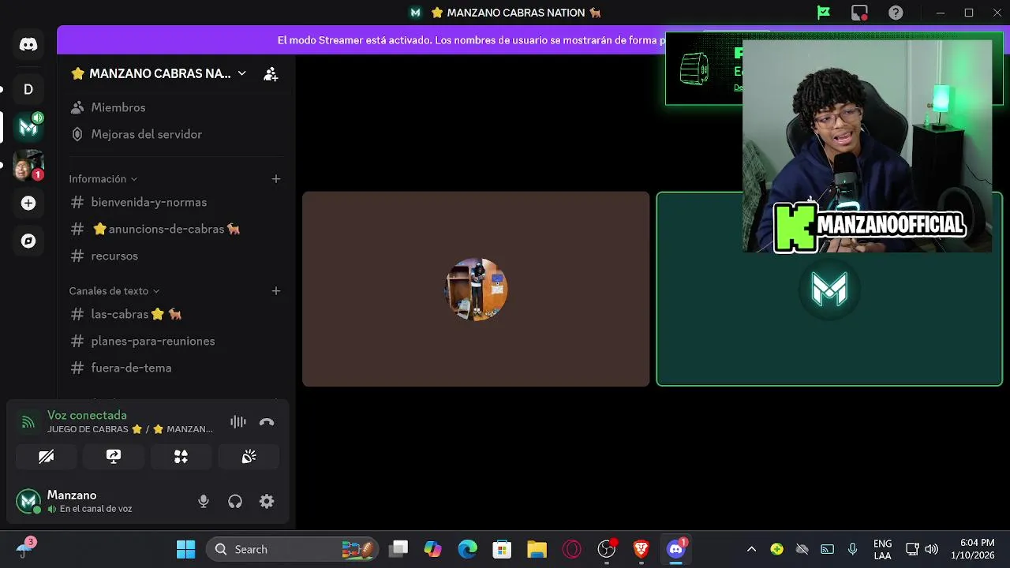Click the Manzano username in user panel
1010x568 pixels.
coord(72,495)
